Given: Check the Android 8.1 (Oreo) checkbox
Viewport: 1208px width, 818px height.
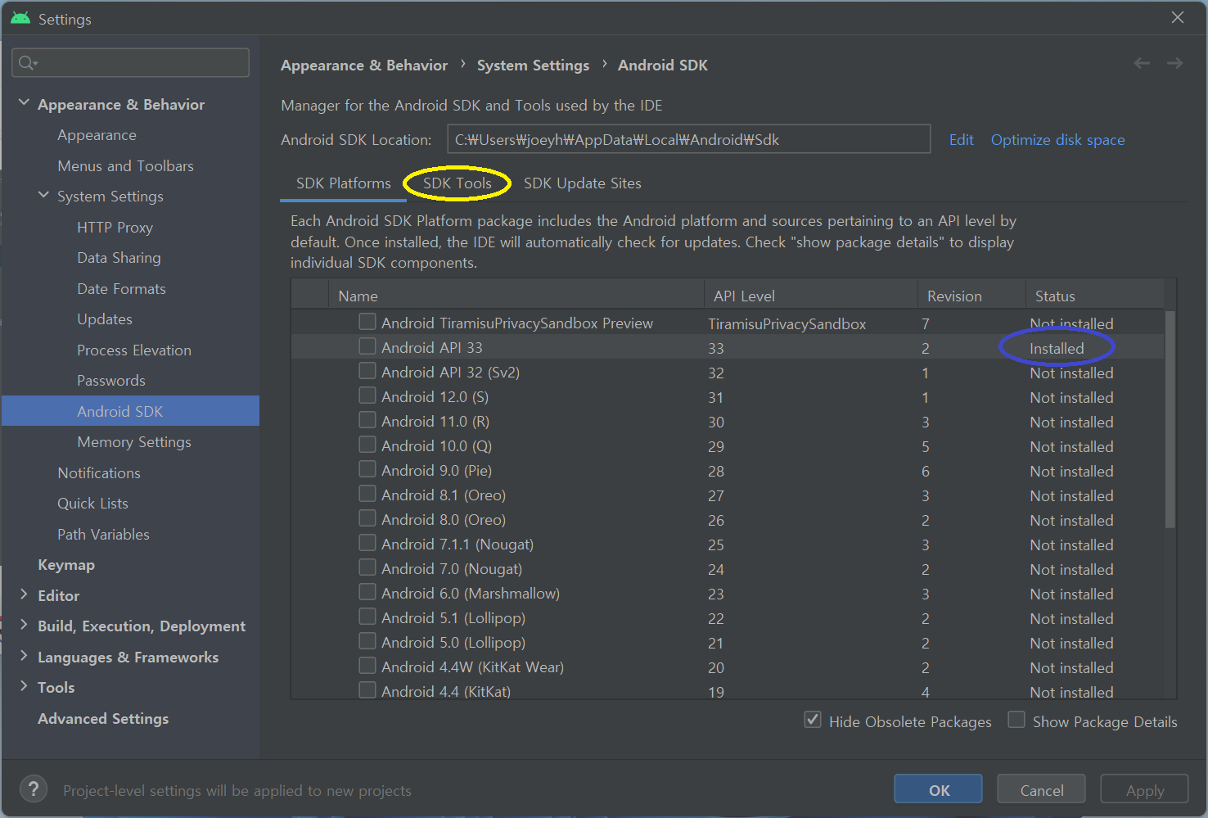Looking at the screenshot, I should tap(367, 494).
